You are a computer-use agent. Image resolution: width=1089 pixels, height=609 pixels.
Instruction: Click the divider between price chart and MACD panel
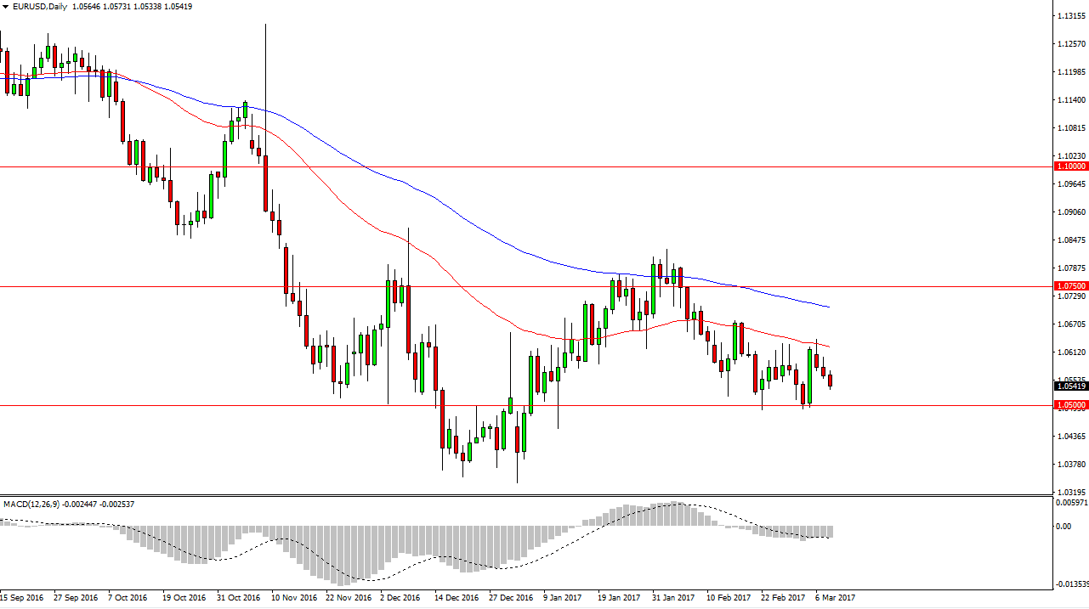[x=510, y=493]
